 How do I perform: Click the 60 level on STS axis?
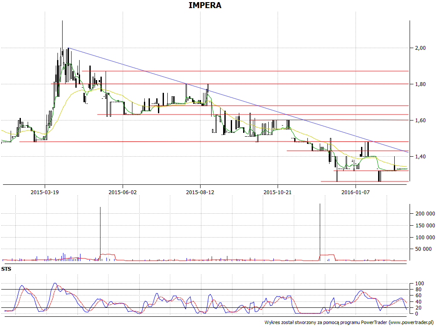point(418,295)
